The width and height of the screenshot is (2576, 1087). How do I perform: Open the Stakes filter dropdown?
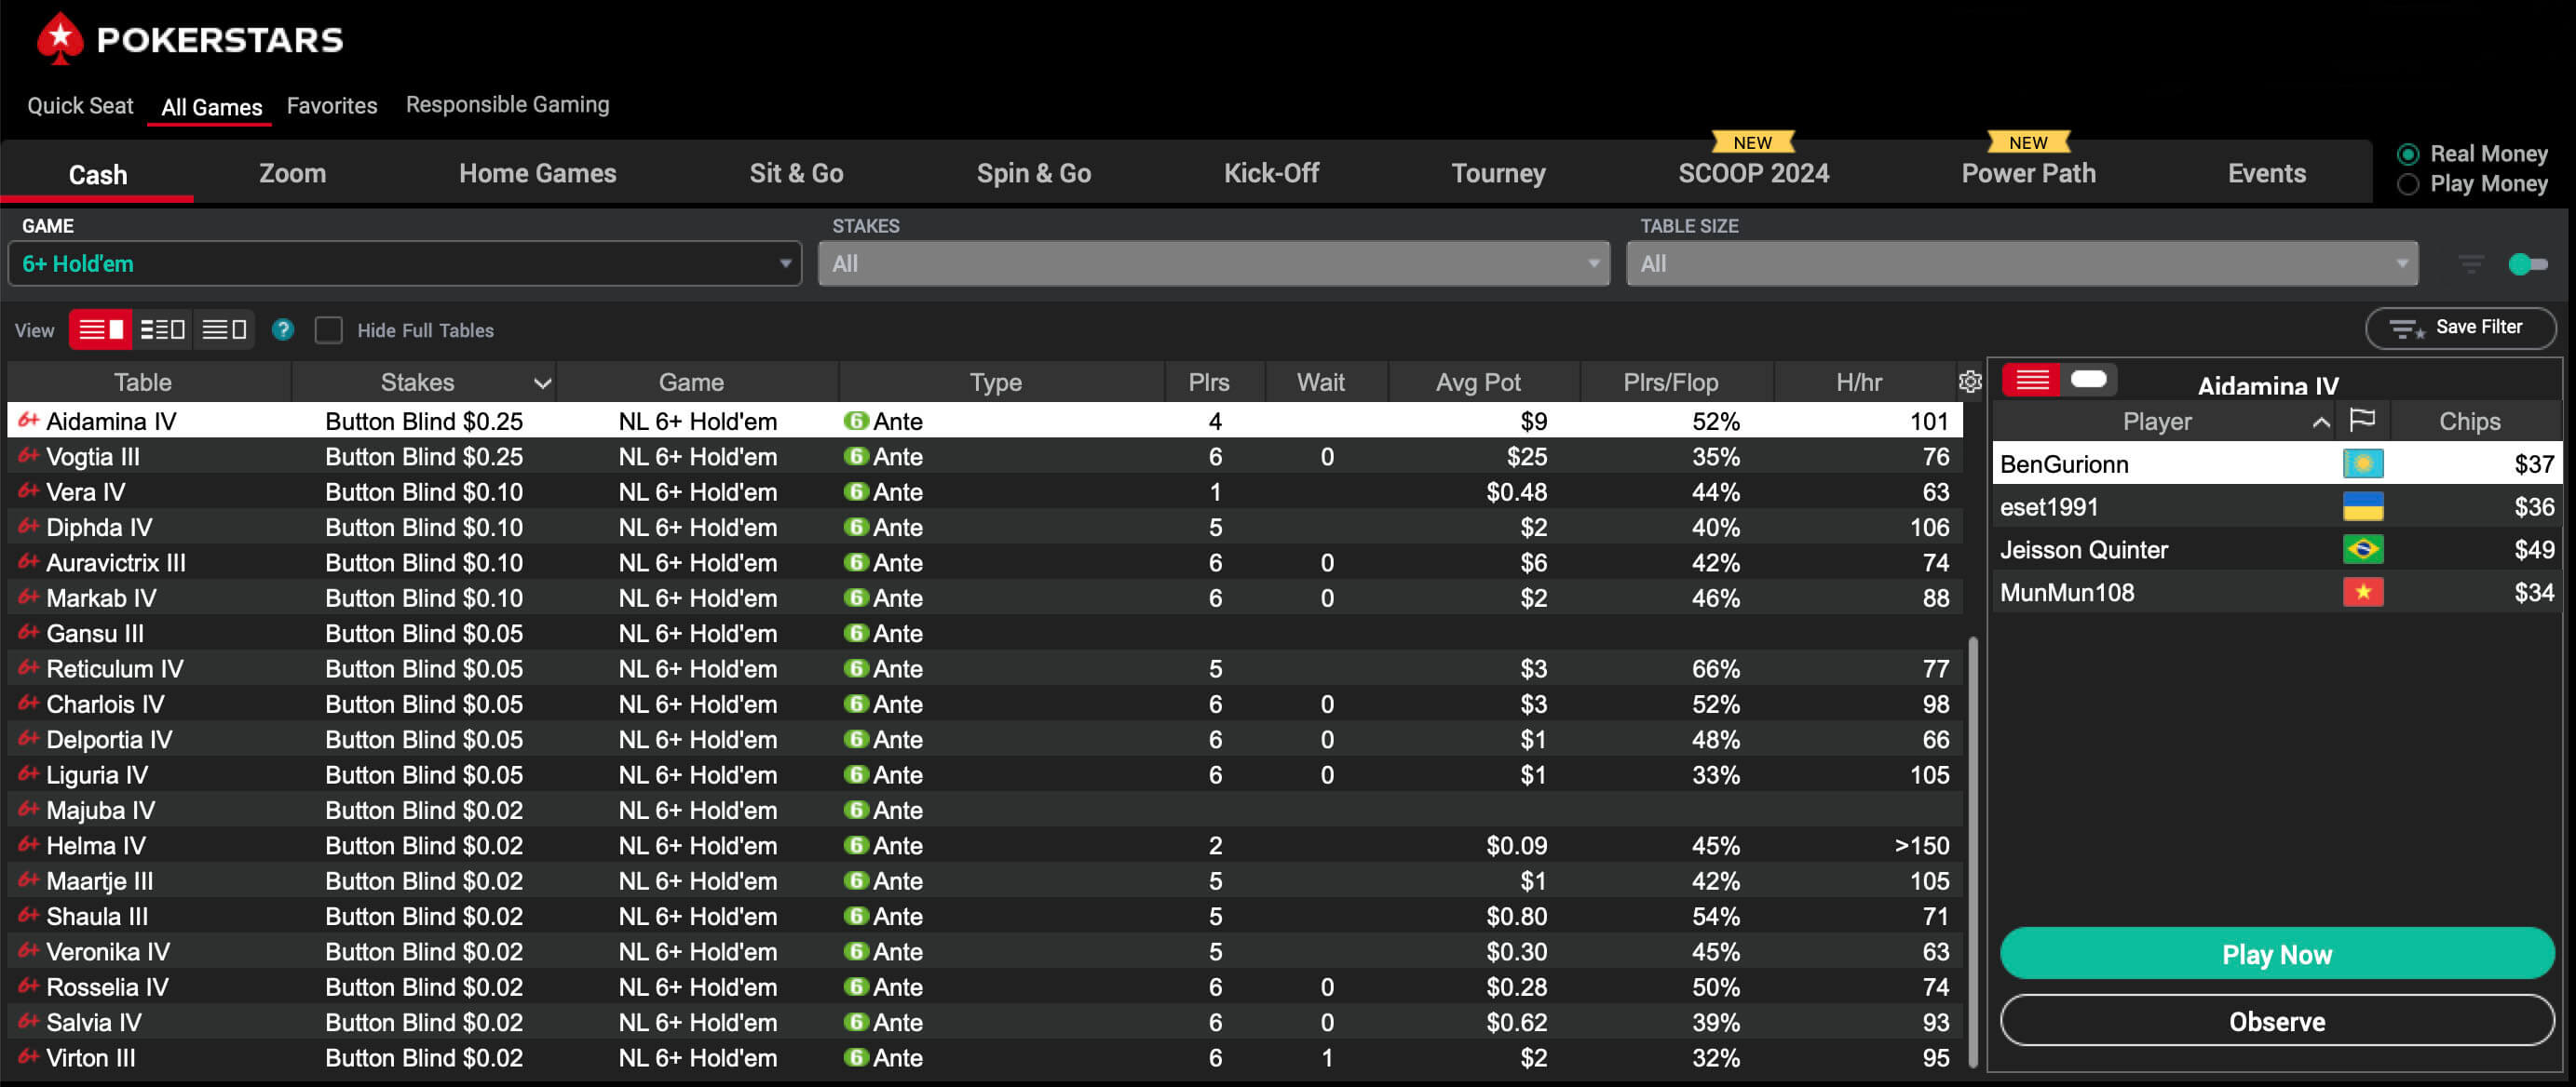click(1213, 263)
